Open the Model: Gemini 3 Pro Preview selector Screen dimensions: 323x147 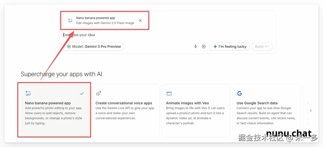[x=94, y=47]
